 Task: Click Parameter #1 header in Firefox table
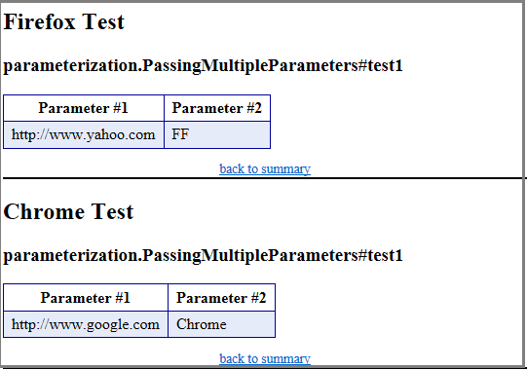84,108
